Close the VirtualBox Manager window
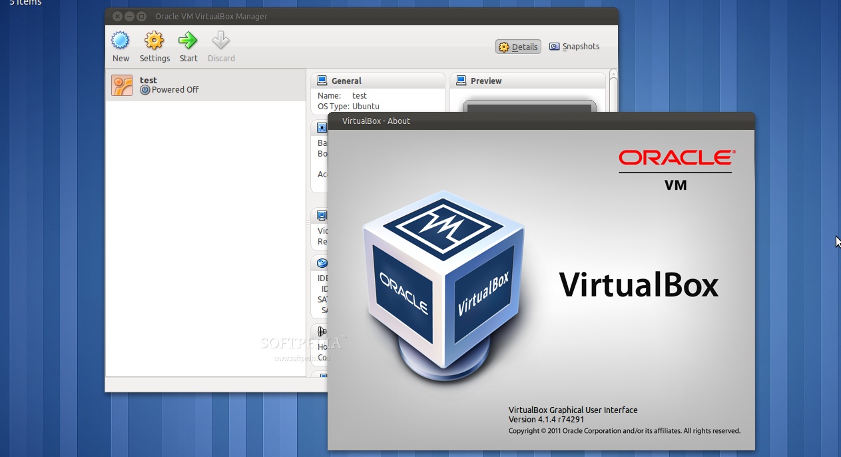 [118, 16]
